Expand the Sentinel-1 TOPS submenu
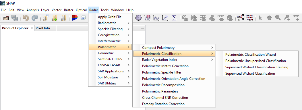Viewport: 302px width, 110px height. point(110,59)
